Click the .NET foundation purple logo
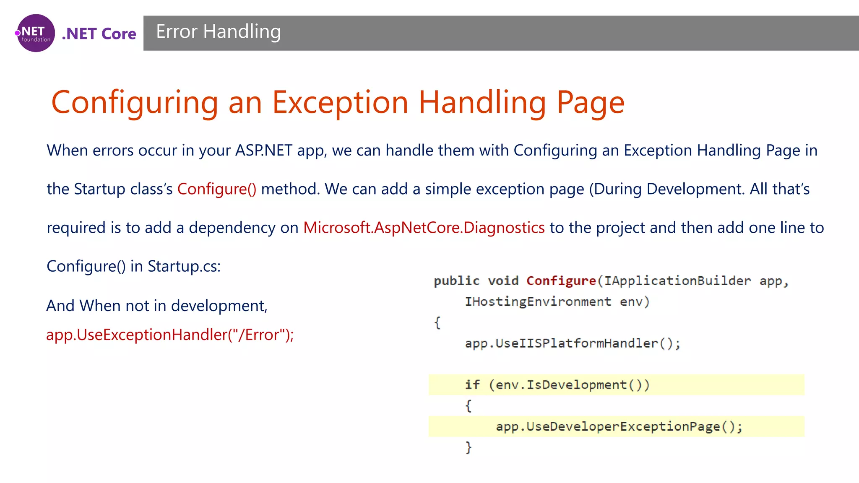 pyautogui.click(x=36, y=33)
